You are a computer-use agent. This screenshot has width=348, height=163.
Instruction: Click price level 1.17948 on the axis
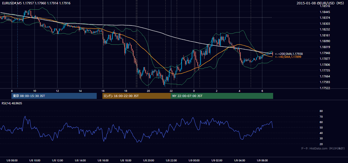click(325, 53)
